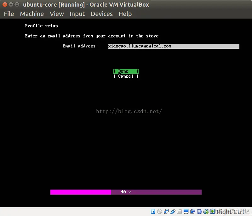Open the shared folders status icon

(x=179, y=212)
